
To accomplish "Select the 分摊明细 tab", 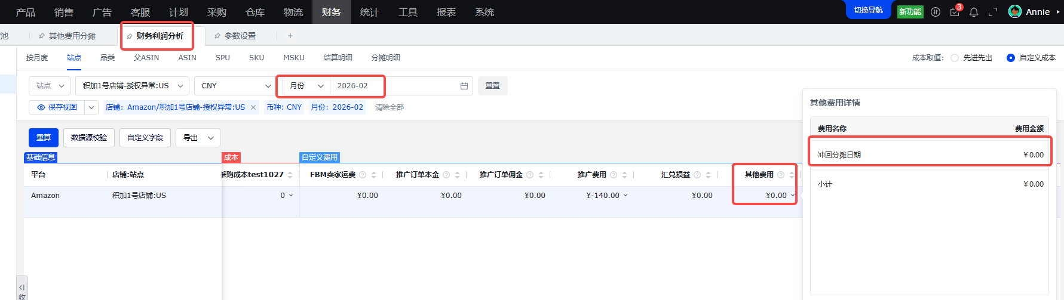I will (x=385, y=58).
